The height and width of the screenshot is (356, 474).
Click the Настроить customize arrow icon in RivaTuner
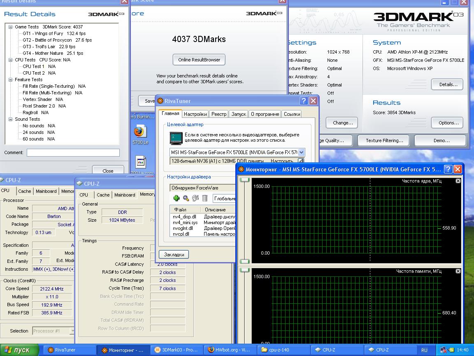[x=300, y=161]
